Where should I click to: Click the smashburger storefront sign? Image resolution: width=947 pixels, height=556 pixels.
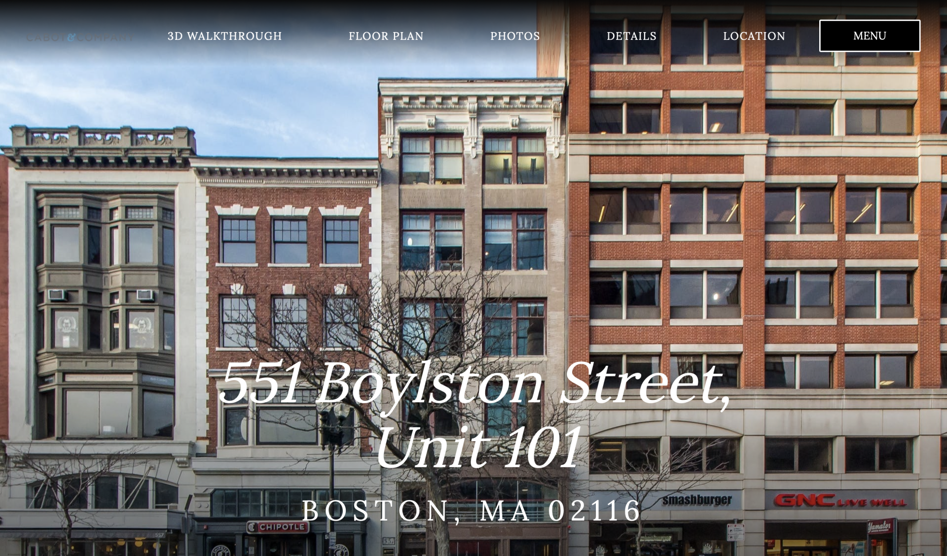click(x=696, y=500)
